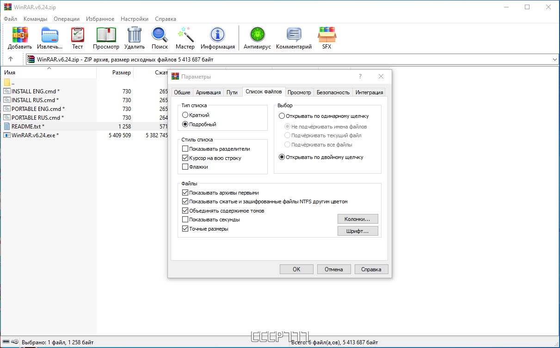
Task: Choose Открывать по одинарному щелчку
Action: point(282,116)
